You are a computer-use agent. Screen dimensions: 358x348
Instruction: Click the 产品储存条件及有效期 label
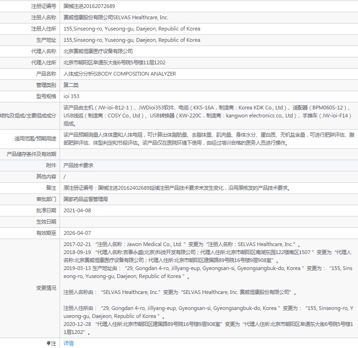[31, 154]
